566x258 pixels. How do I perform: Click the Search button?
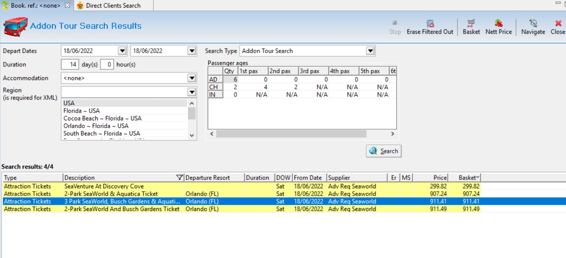[384, 151]
